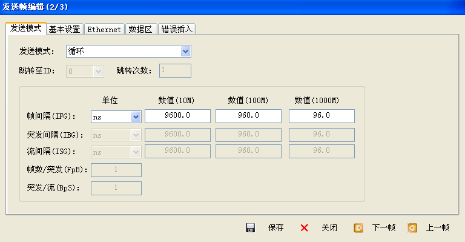465x242 pixels.
Task: Click the 帧数/突发(FpB) input field
Action: [x=116, y=170]
